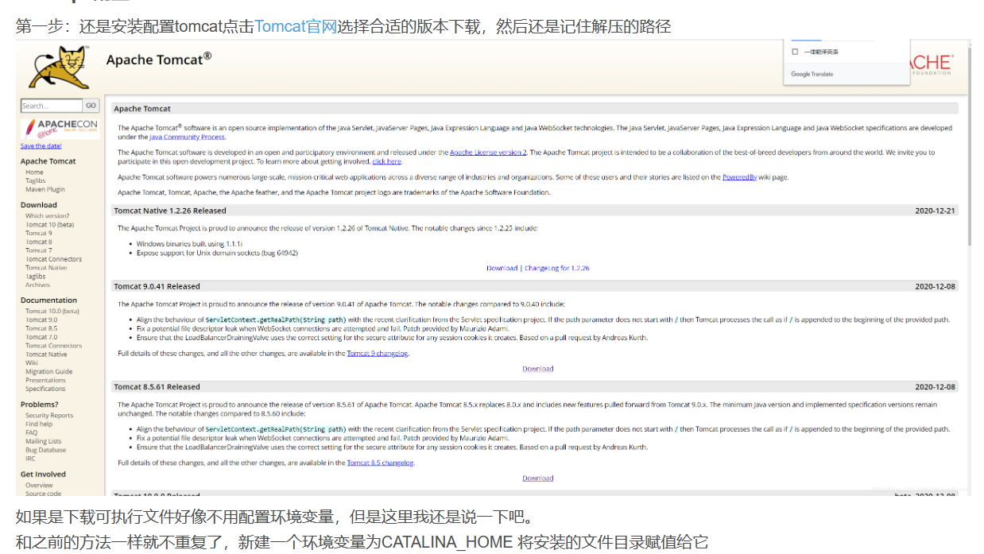Open the Save the date link
Screen dimensions: 984x554
[x=41, y=146]
